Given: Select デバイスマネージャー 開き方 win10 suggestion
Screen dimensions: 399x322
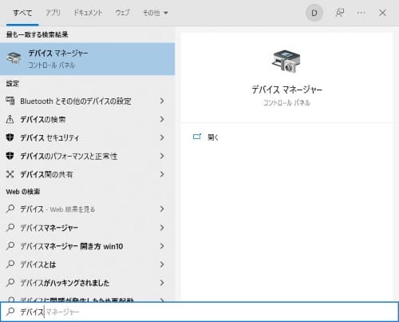Looking at the screenshot, I should [87, 246].
